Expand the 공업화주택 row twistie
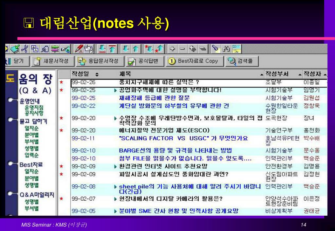335x231 pixels. coord(116,90)
